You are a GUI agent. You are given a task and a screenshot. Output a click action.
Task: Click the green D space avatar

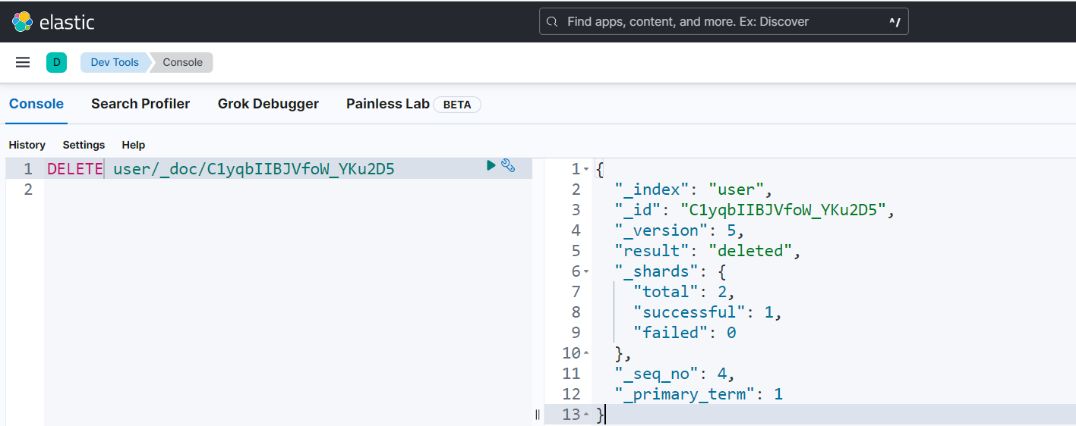coord(56,62)
